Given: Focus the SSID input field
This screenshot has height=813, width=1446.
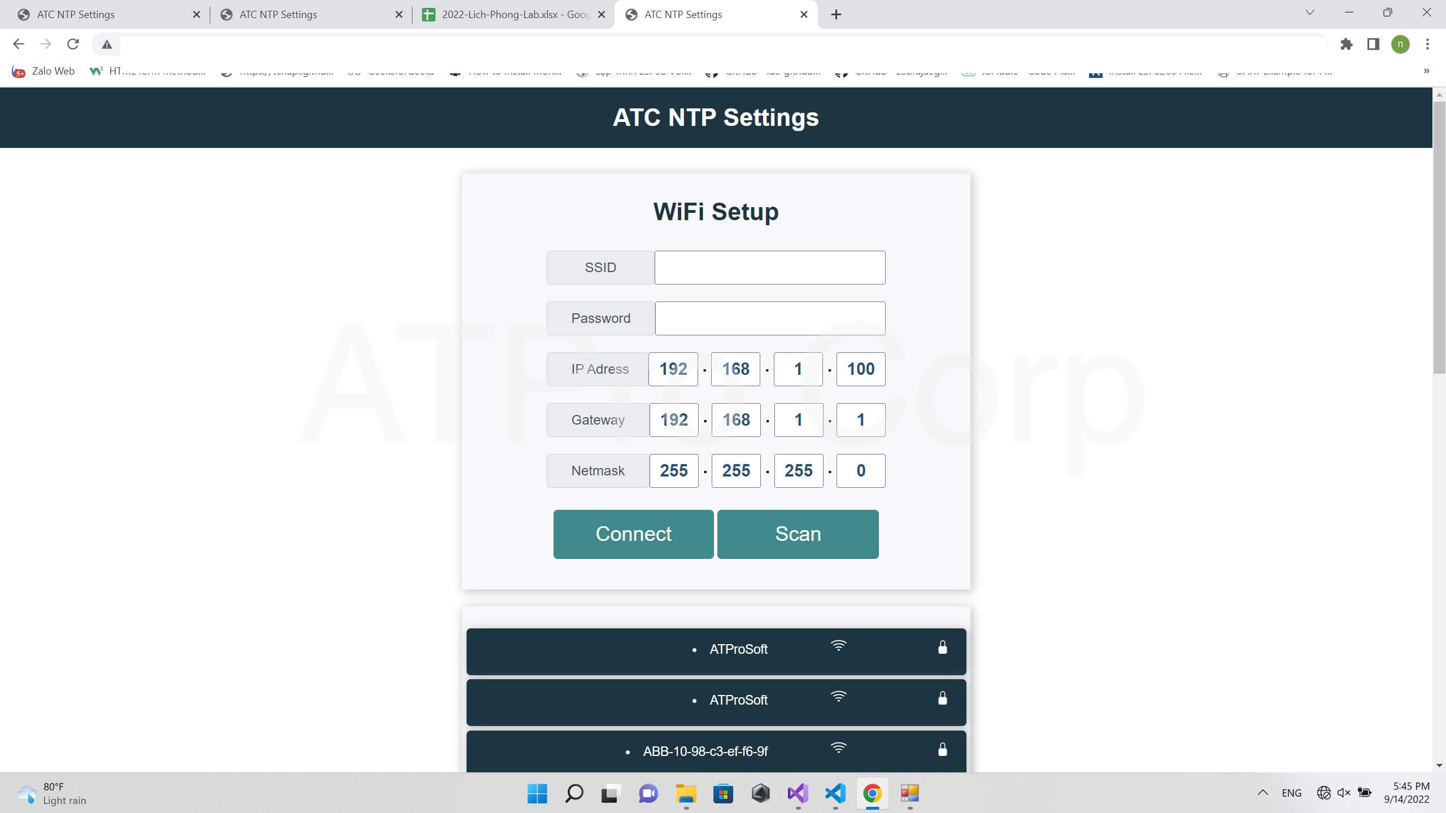Looking at the screenshot, I should point(769,268).
